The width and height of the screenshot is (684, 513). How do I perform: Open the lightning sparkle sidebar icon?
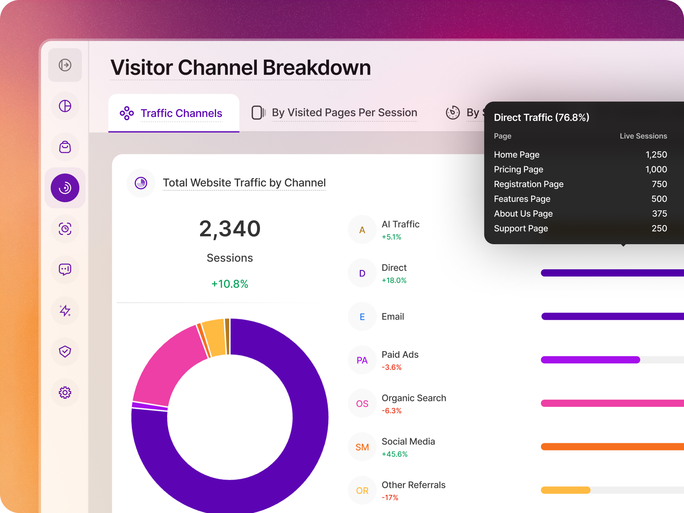coord(65,311)
